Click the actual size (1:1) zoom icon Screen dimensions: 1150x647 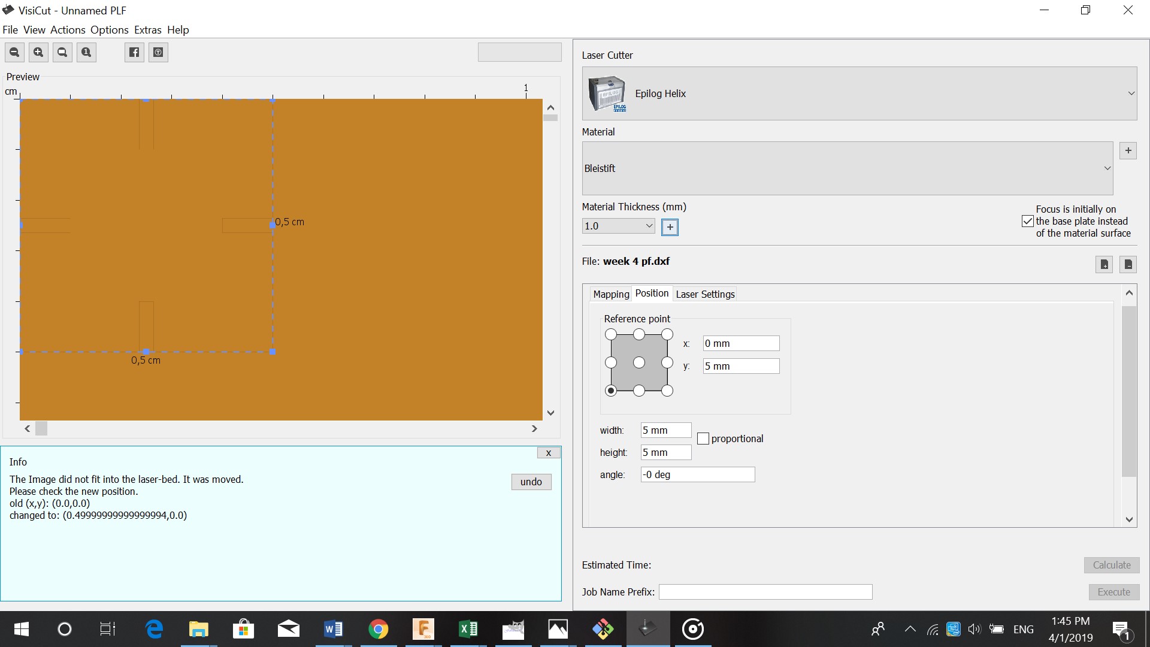click(86, 53)
